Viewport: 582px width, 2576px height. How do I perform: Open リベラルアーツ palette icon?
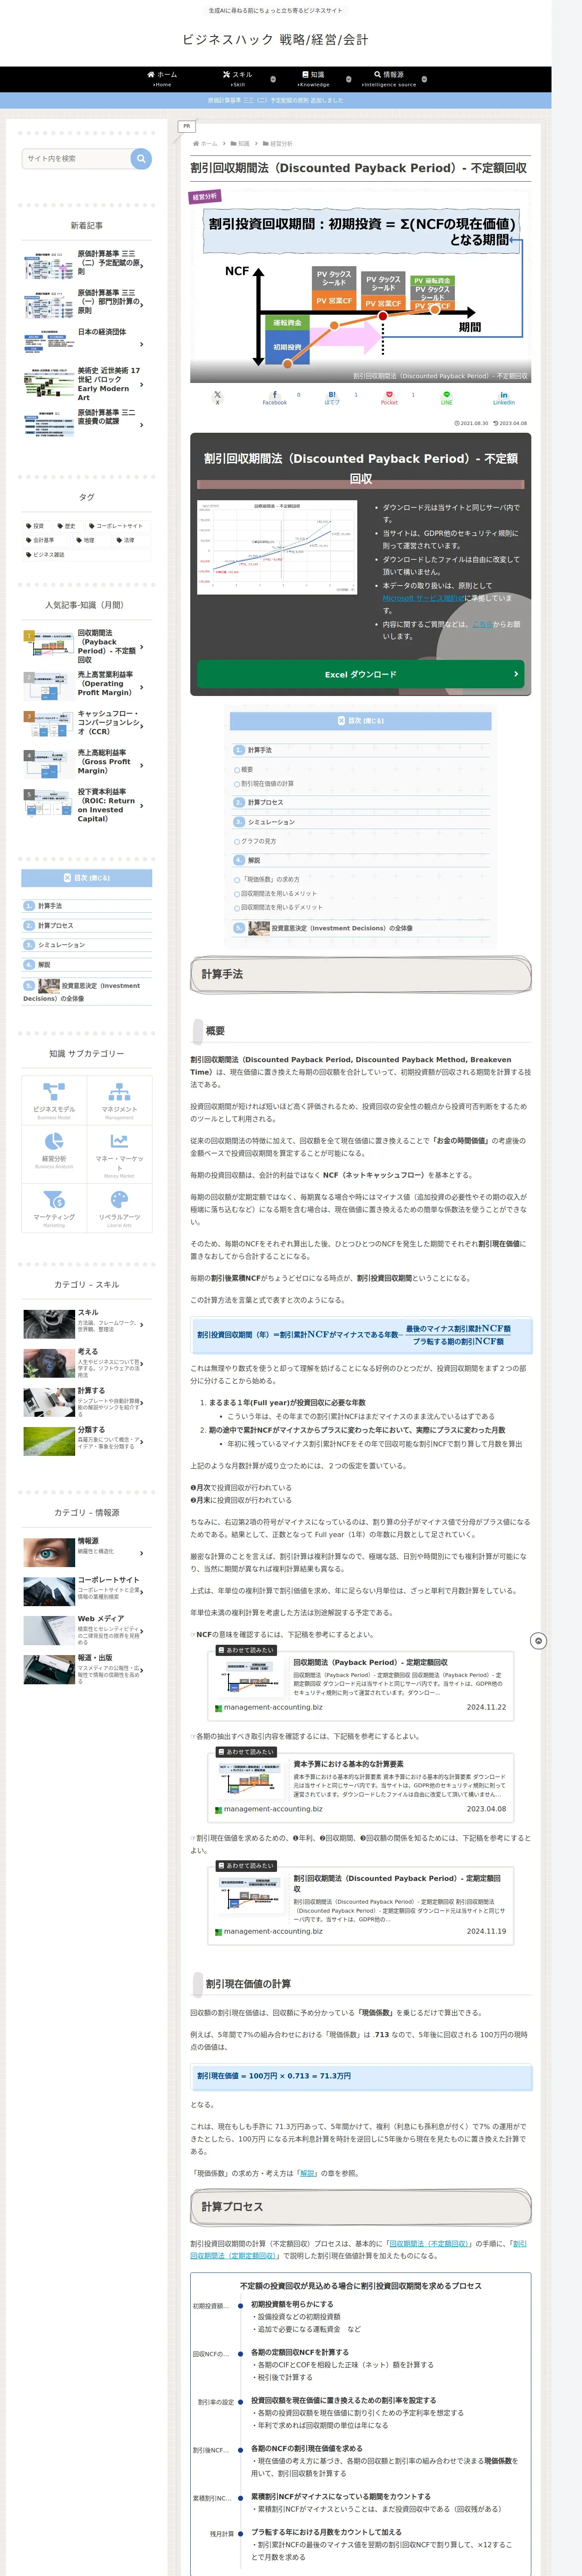(119, 1199)
